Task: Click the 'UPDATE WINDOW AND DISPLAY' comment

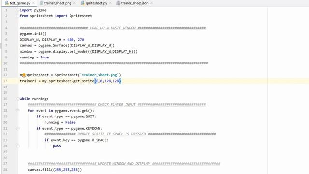Action: click(124, 164)
